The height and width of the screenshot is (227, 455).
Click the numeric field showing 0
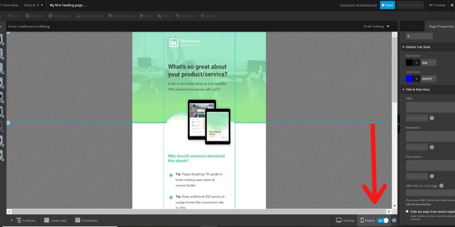pos(419,36)
